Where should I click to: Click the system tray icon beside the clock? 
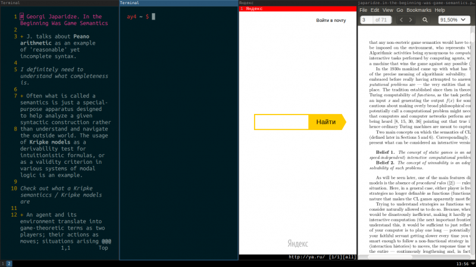coord(473,264)
